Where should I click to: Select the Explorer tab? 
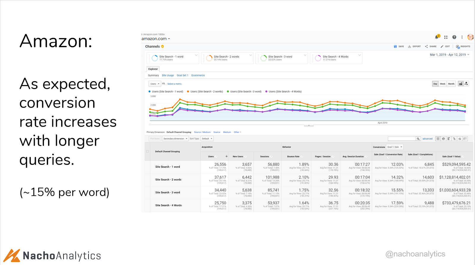point(153,69)
